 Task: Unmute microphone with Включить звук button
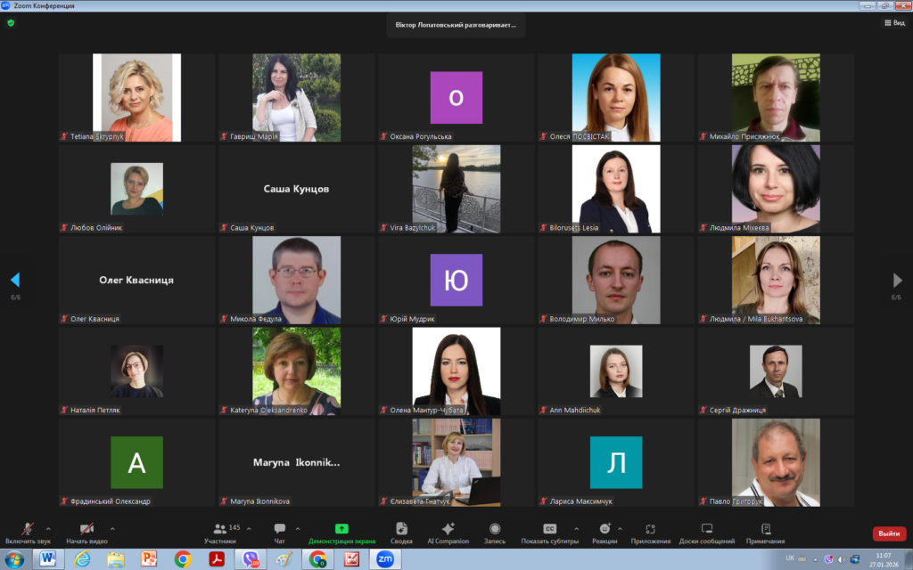click(28, 529)
